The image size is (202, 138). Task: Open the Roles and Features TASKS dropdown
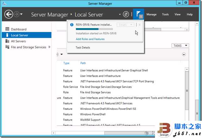coord(180,46)
